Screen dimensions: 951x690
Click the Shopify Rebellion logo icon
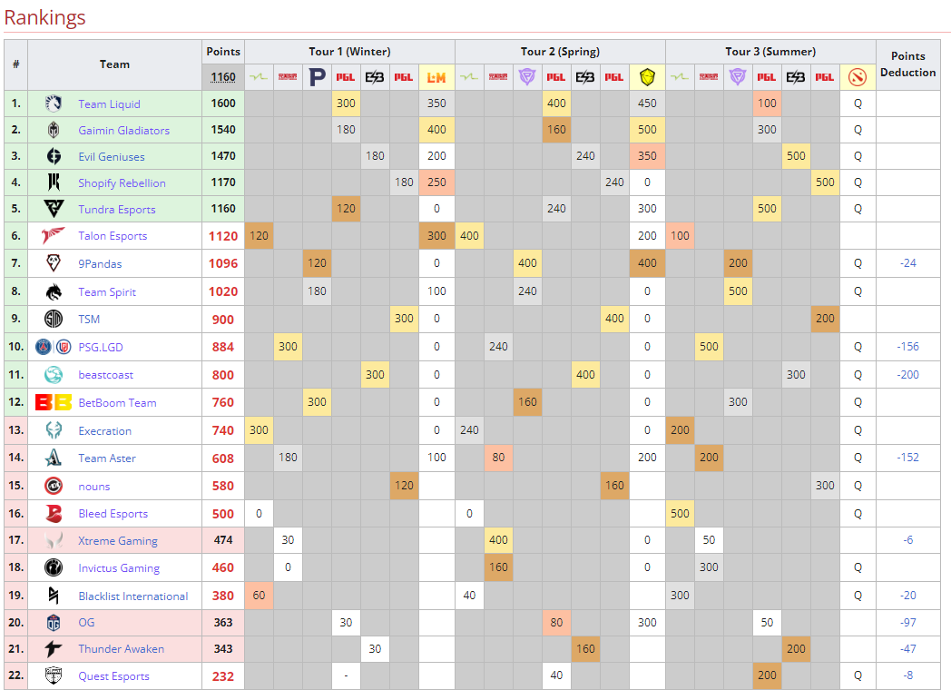point(54,182)
